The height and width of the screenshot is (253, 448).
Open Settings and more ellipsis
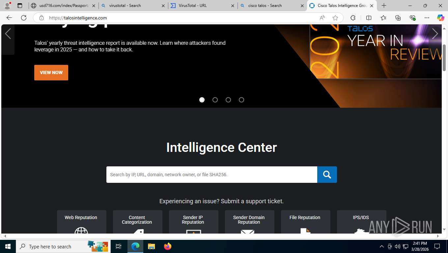pos(427,18)
